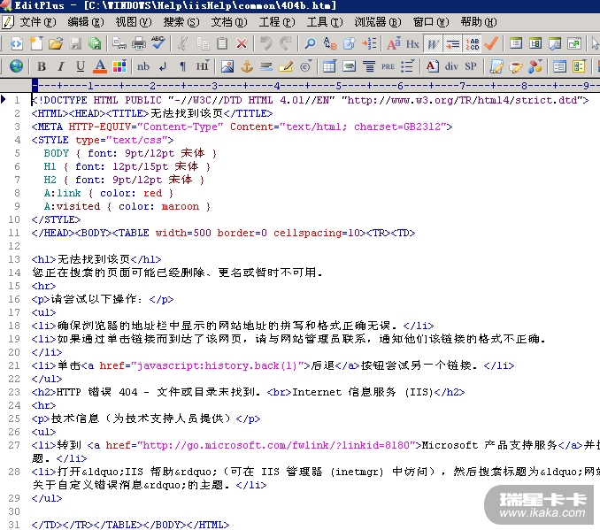
Task: Open the 搜索(S) menu
Action: tap(181, 21)
